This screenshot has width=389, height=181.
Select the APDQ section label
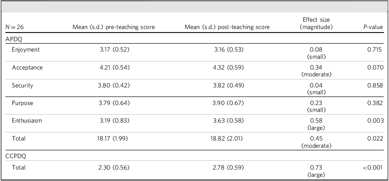[14, 39]
